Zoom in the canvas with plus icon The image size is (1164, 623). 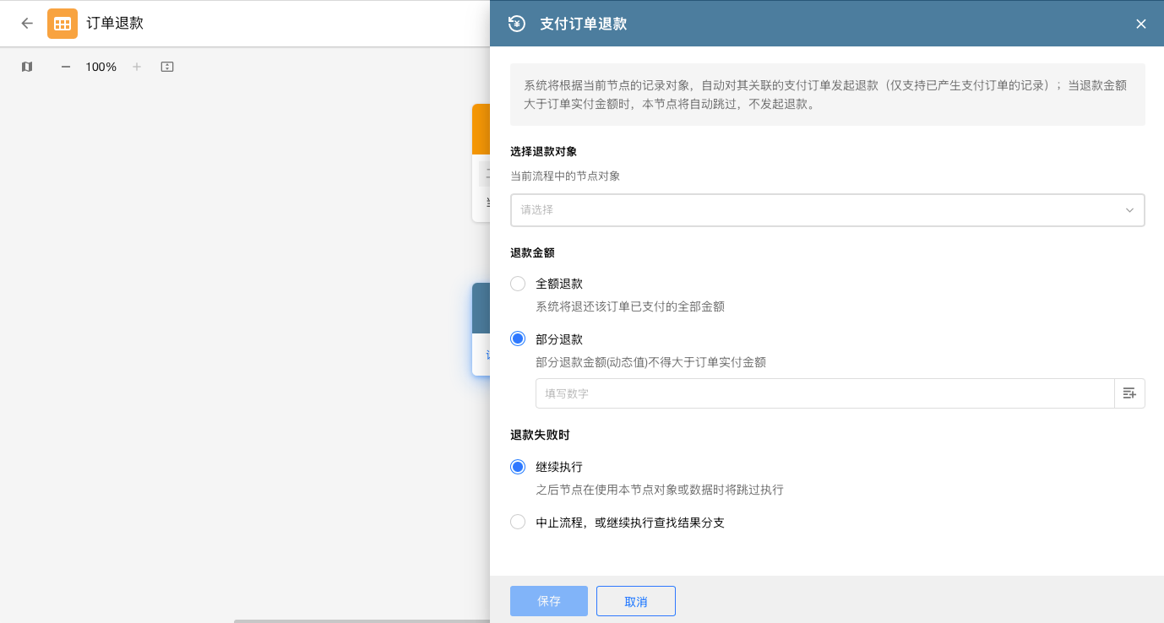click(137, 67)
